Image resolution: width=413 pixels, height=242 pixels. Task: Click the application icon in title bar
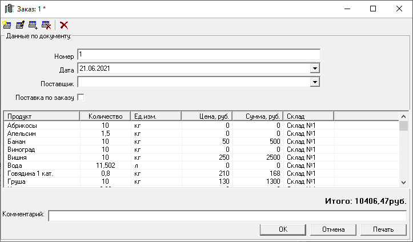(9, 9)
